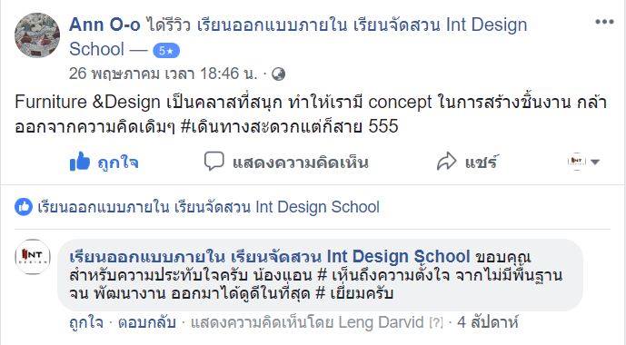
Task: Click the blue like reaction icon
Action: (x=24, y=207)
